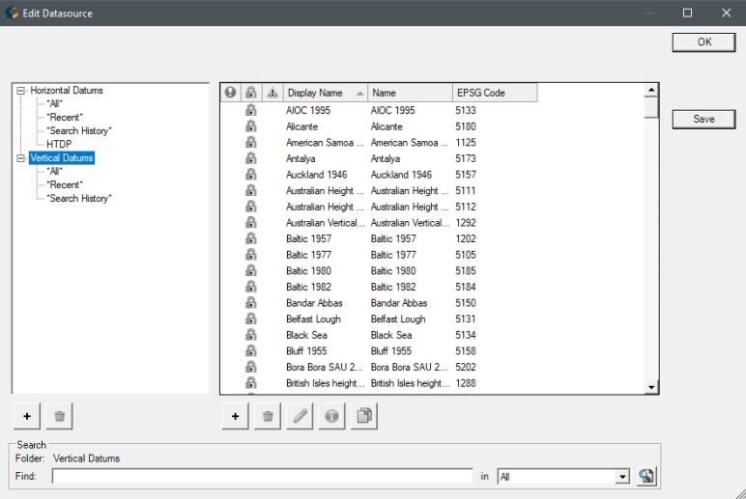Click into the Find text field
The width and height of the screenshot is (746, 499).
pos(262,477)
